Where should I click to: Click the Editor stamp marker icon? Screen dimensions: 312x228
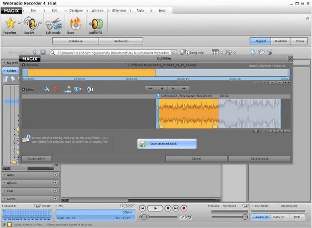pyautogui.click(x=67, y=89)
